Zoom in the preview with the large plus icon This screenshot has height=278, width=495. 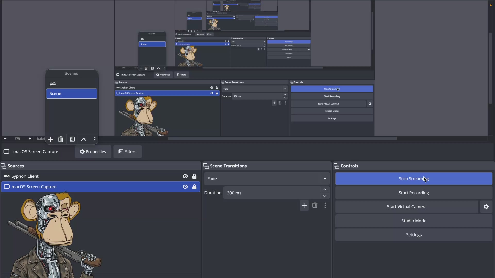tap(30, 139)
